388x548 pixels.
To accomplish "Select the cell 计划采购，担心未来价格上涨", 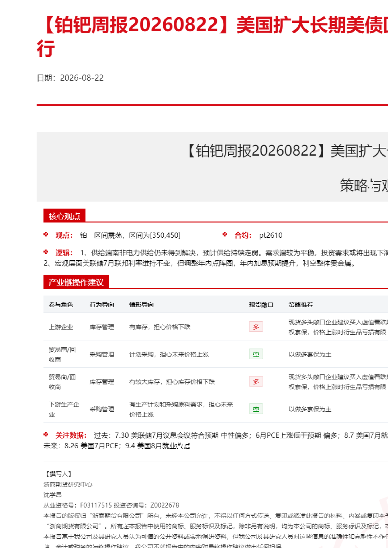I will pos(169,354).
